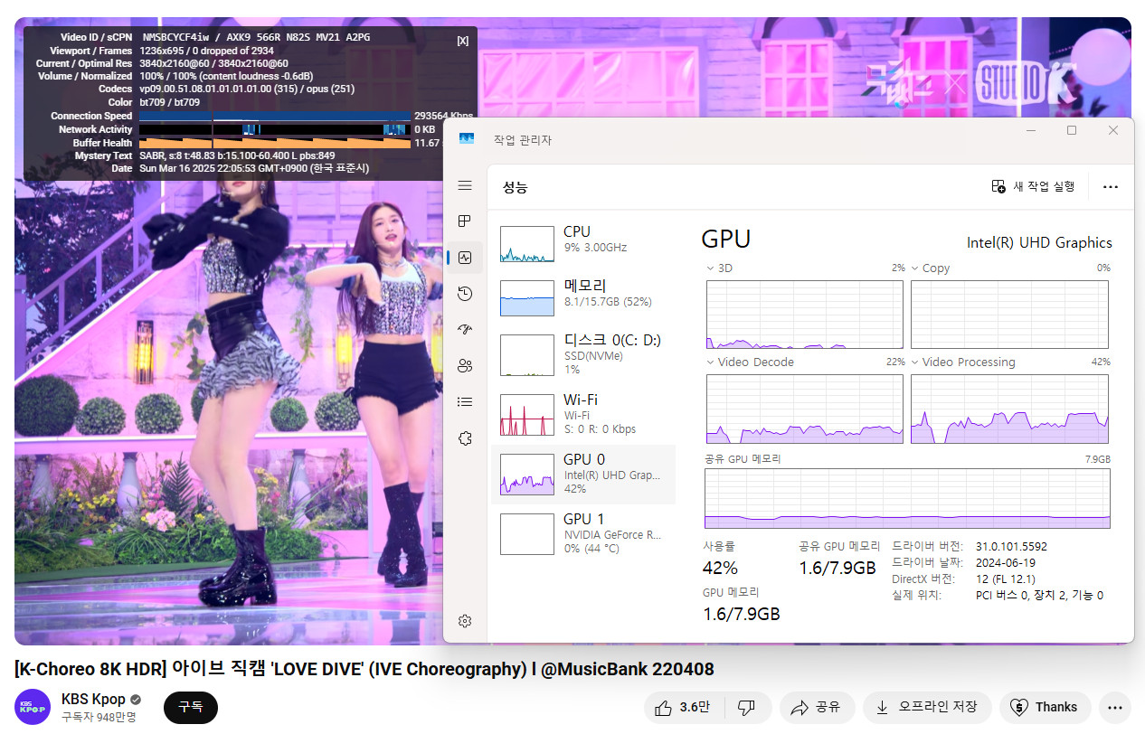Open the YouTube video more actions ellipsis
Screen dimensions: 1145x734
1114,707
